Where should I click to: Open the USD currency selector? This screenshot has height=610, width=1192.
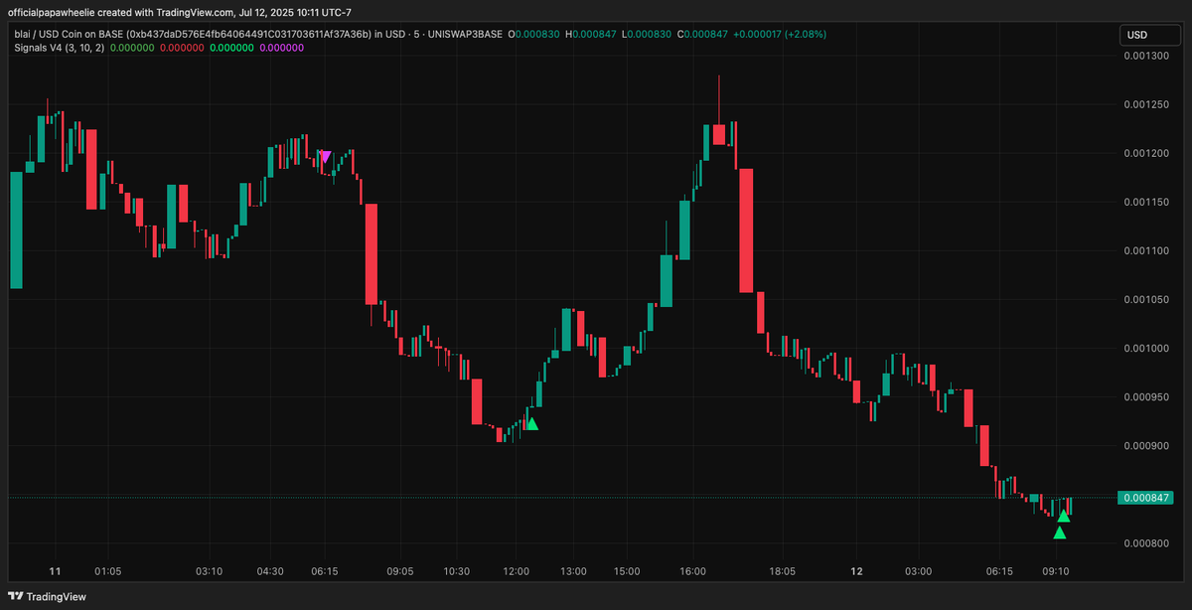point(1150,35)
